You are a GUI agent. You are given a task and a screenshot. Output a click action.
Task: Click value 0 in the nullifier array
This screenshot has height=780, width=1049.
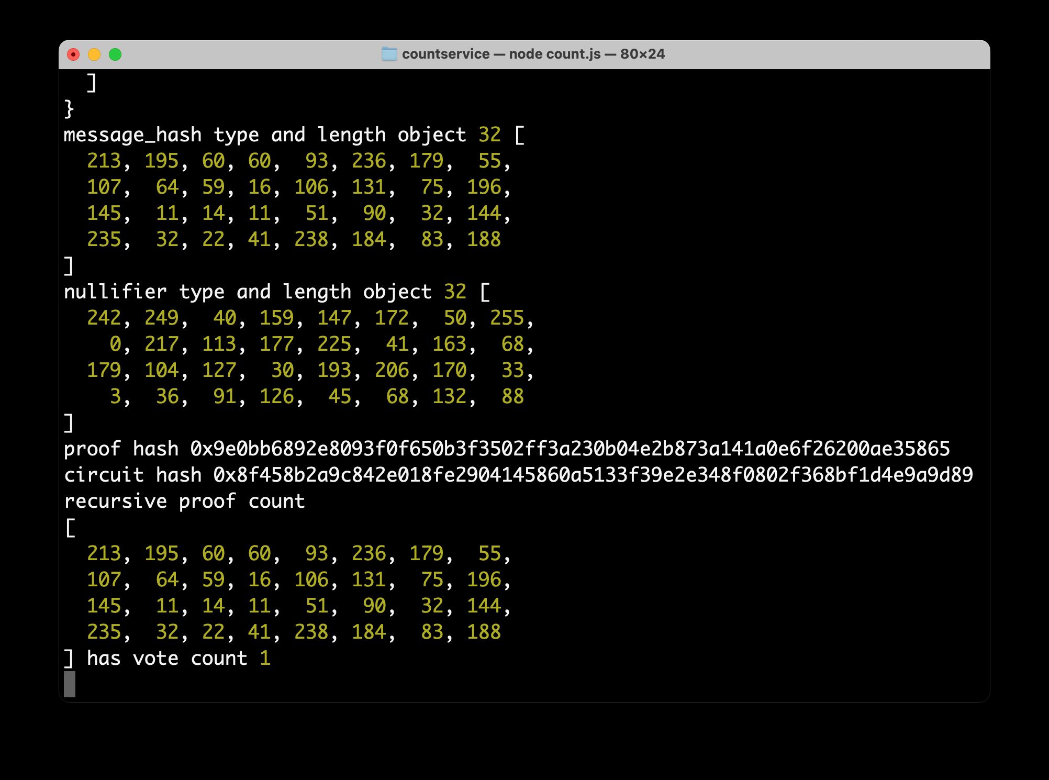(x=115, y=344)
